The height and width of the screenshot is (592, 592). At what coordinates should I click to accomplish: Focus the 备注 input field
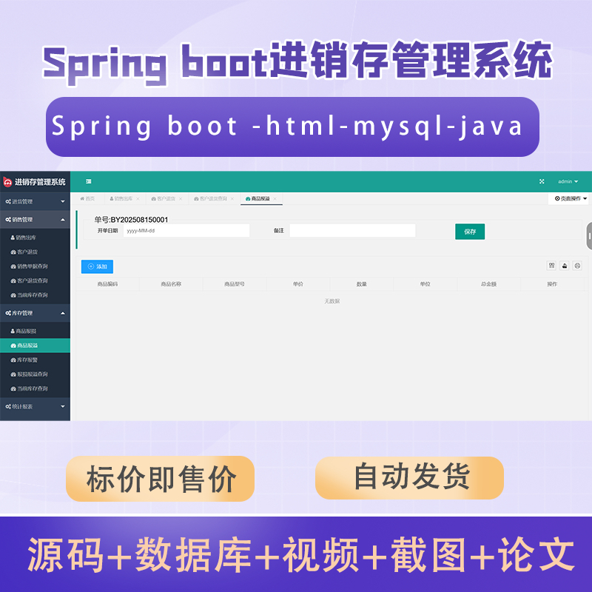click(352, 231)
